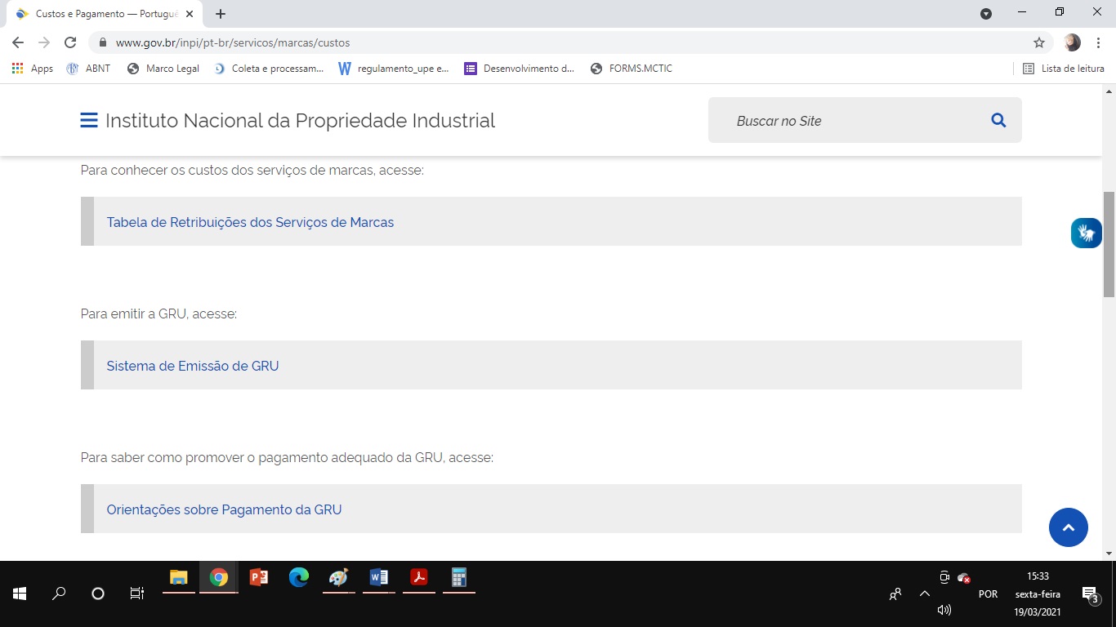The width and height of the screenshot is (1116, 627).
Task: Show hidden system tray icons
Action: (x=925, y=594)
